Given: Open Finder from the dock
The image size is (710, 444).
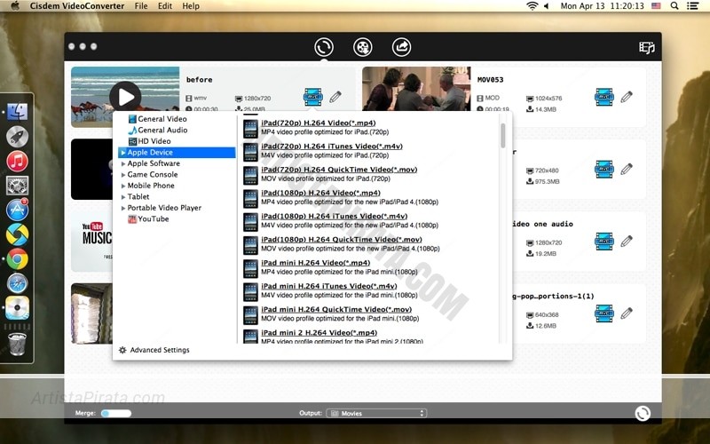Looking at the screenshot, I should [17, 111].
